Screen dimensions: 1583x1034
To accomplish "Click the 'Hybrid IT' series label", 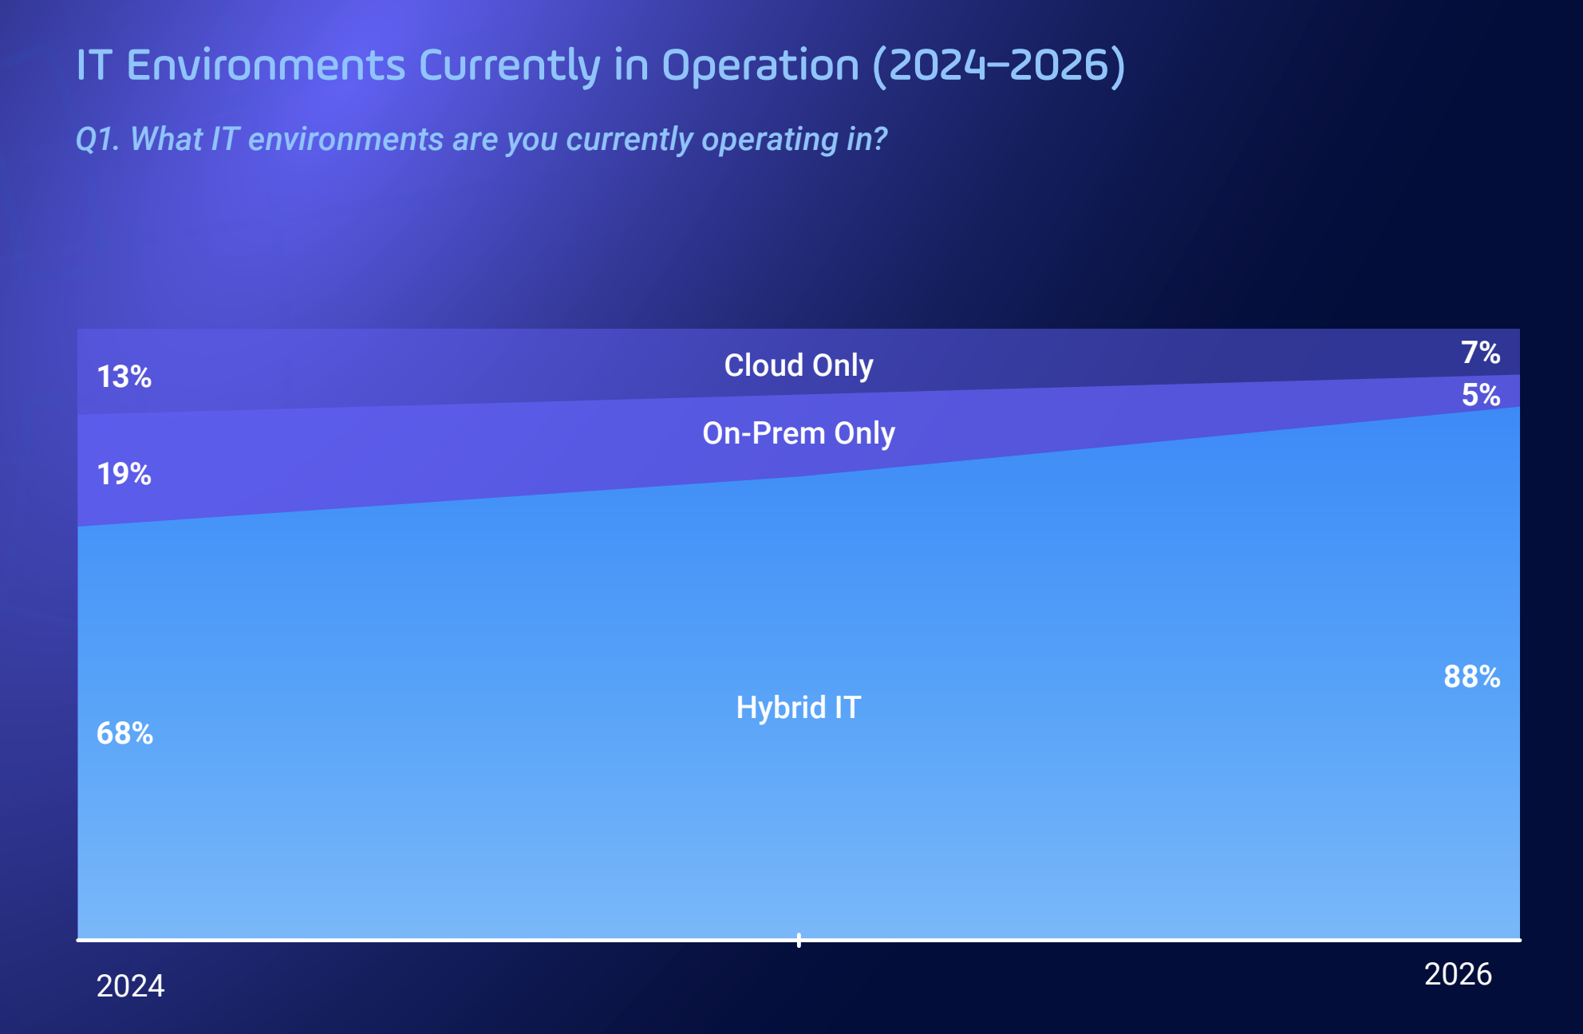I will pyautogui.click(x=799, y=708).
